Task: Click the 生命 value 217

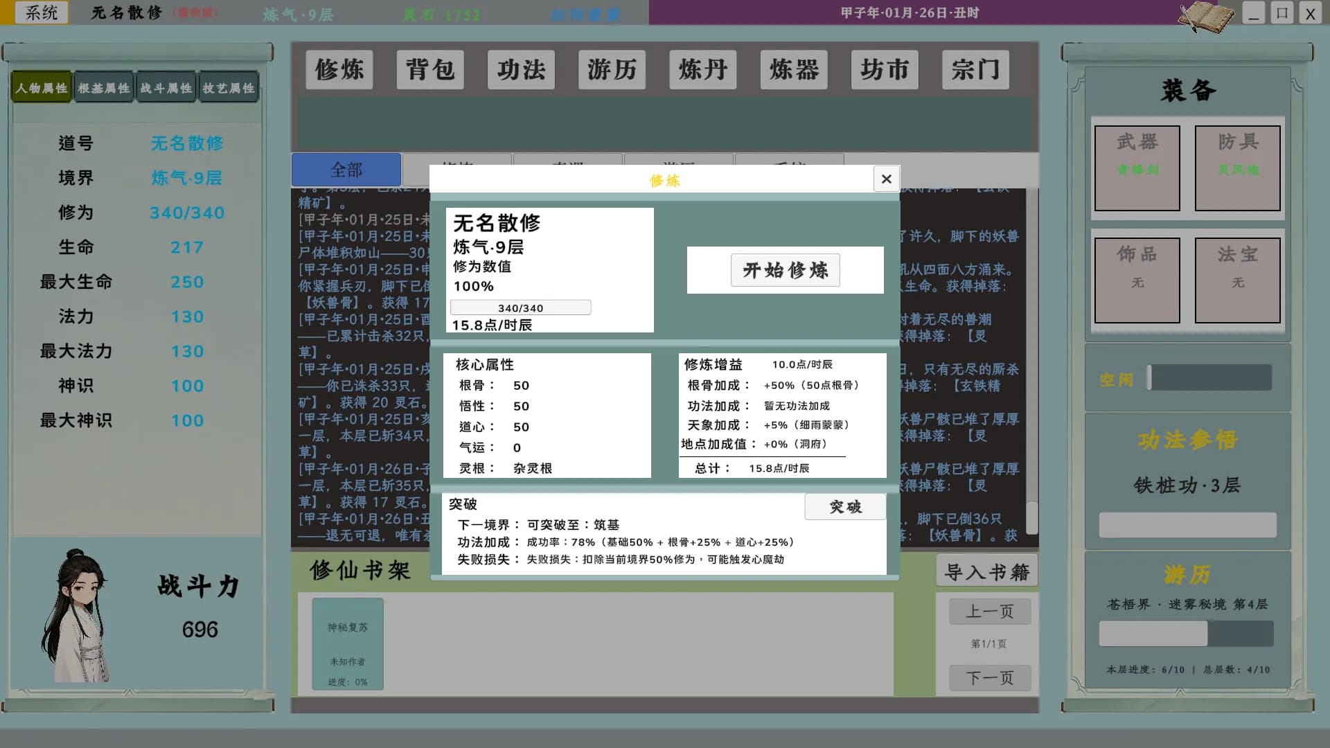Action: tap(187, 247)
